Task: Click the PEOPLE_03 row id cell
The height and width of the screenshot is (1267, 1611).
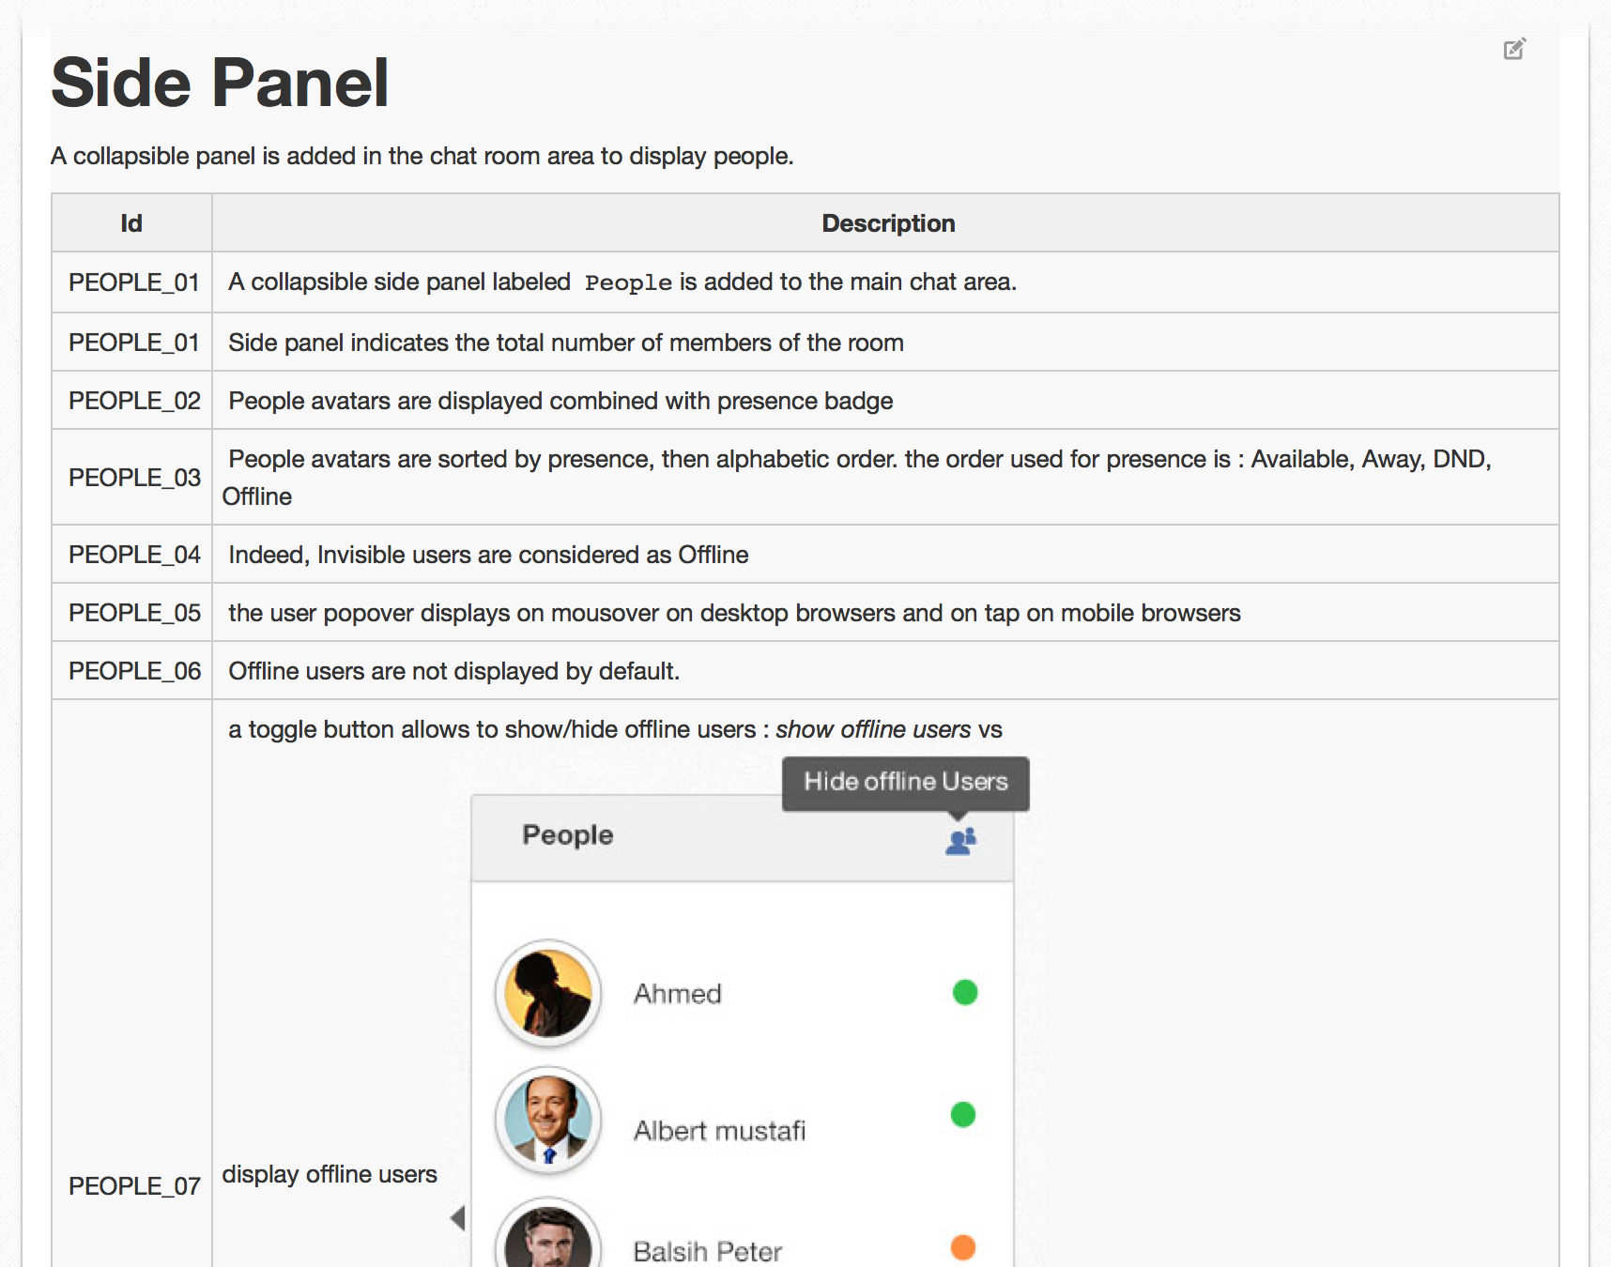Action: click(132, 478)
